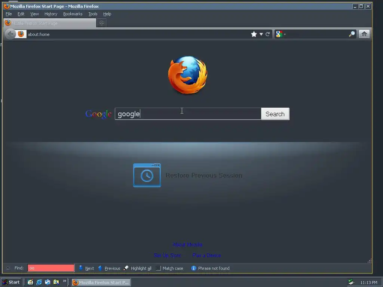Open the Pair a Device link
The width and height of the screenshot is (383, 287).
pos(206,255)
